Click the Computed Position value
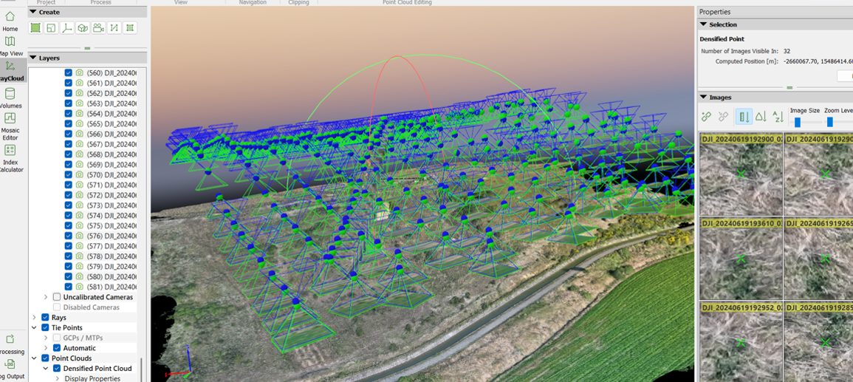853x382 pixels. tap(818, 61)
